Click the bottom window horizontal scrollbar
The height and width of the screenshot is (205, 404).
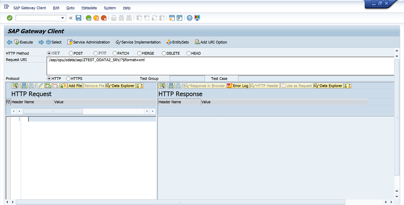click(180, 202)
